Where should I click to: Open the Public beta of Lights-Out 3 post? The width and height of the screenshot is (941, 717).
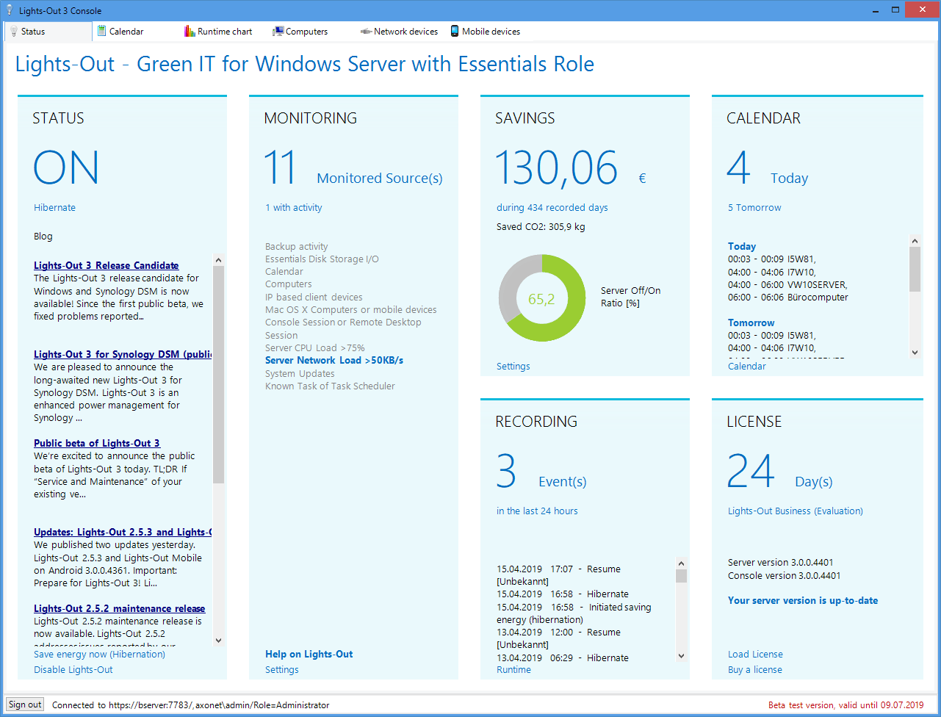coord(96,443)
